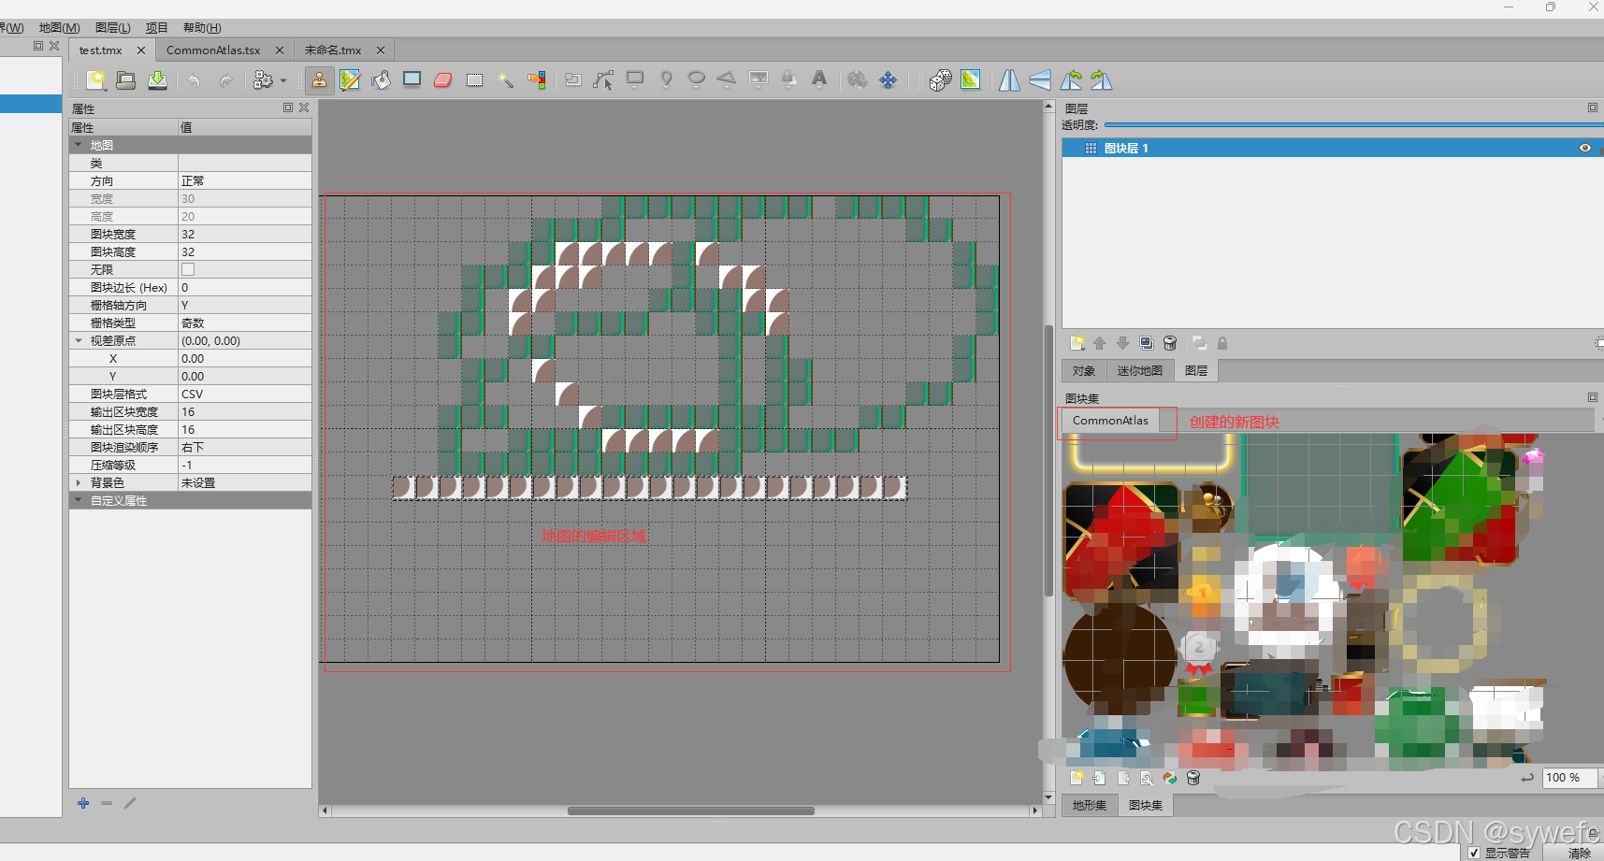Adjust the layer 透明度 opacity slider
Image resolution: width=1604 pixels, height=861 pixels.
pyautogui.click(x=1353, y=124)
